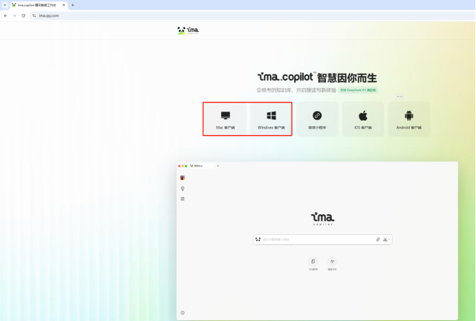The width and height of the screenshot is (476, 321).
Task: Open the tab search dropdown chevron
Action: click(x=5, y=5)
